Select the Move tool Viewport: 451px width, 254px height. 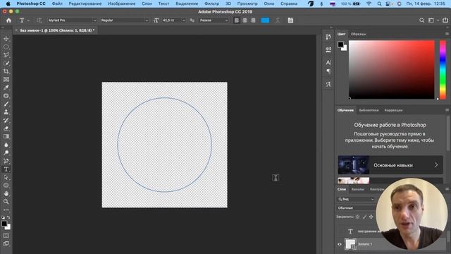[x=6, y=39]
